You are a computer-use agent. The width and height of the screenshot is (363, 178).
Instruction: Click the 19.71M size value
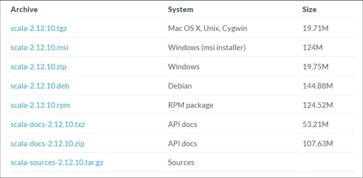316,28
